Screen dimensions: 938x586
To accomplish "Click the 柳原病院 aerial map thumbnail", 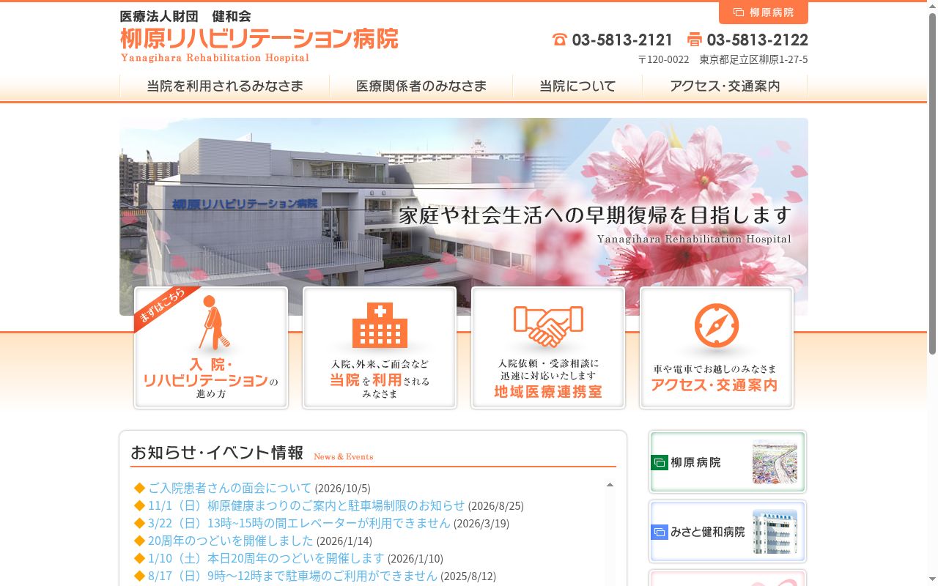I will point(775,462).
